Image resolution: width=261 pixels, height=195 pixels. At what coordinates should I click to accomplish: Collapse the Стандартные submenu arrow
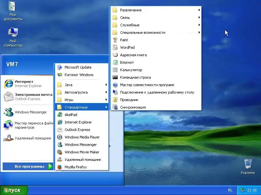pos(106,107)
